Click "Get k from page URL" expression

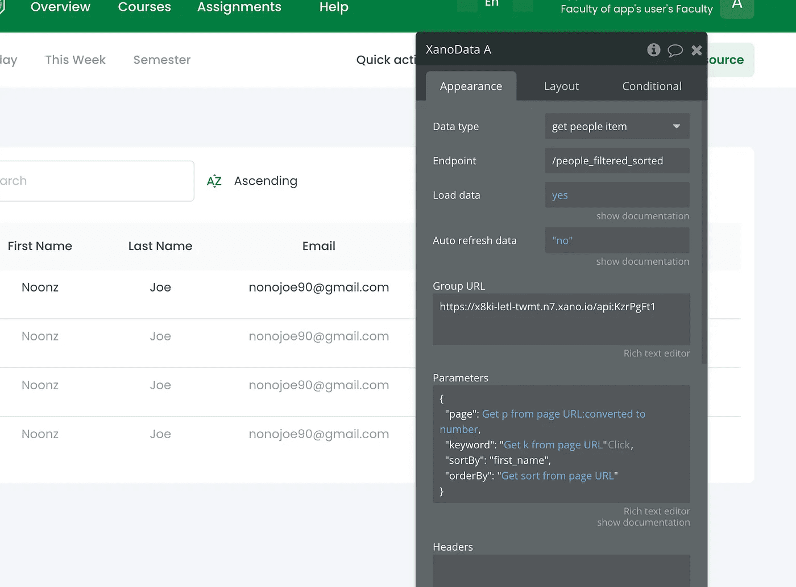553,445
